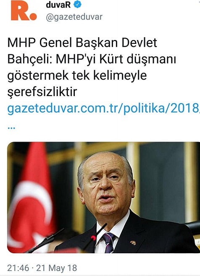This screenshot has height=276, width=200.
Task: Follow the gazeteduvar.com.tr/politika/2018 link
Action: click(x=104, y=108)
